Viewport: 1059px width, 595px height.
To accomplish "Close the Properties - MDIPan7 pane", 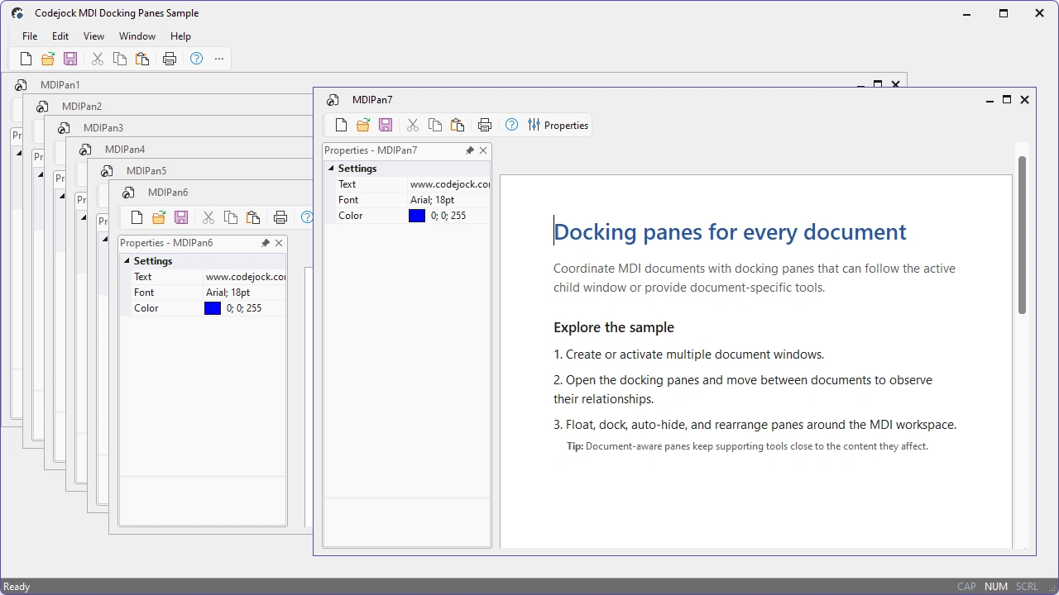I will pyautogui.click(x=483, y=150).
